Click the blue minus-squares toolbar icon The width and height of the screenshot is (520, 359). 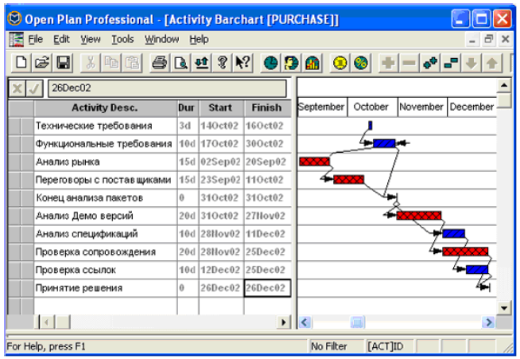click(451, 63)
